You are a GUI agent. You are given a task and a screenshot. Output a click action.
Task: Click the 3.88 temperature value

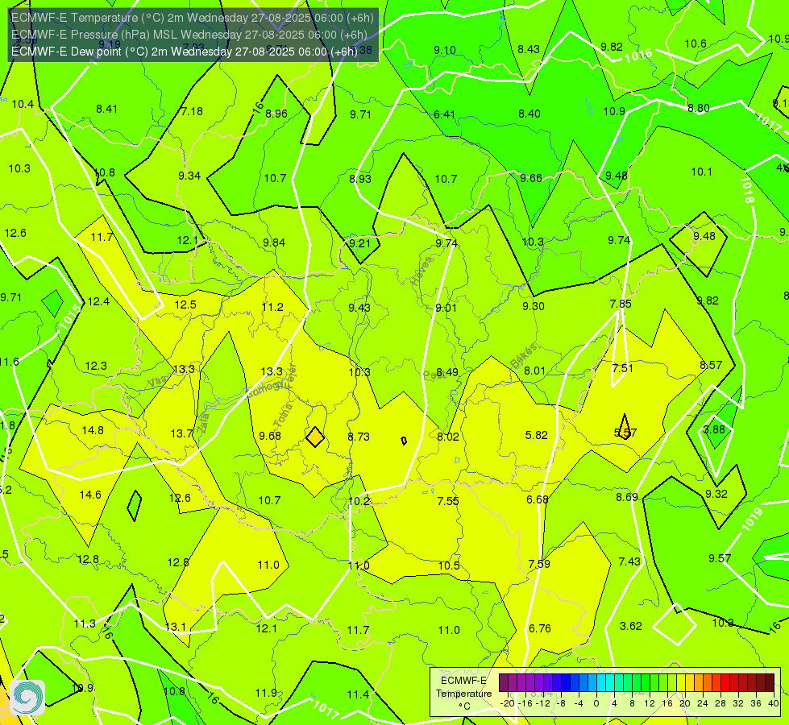click(x=714, y=429)
